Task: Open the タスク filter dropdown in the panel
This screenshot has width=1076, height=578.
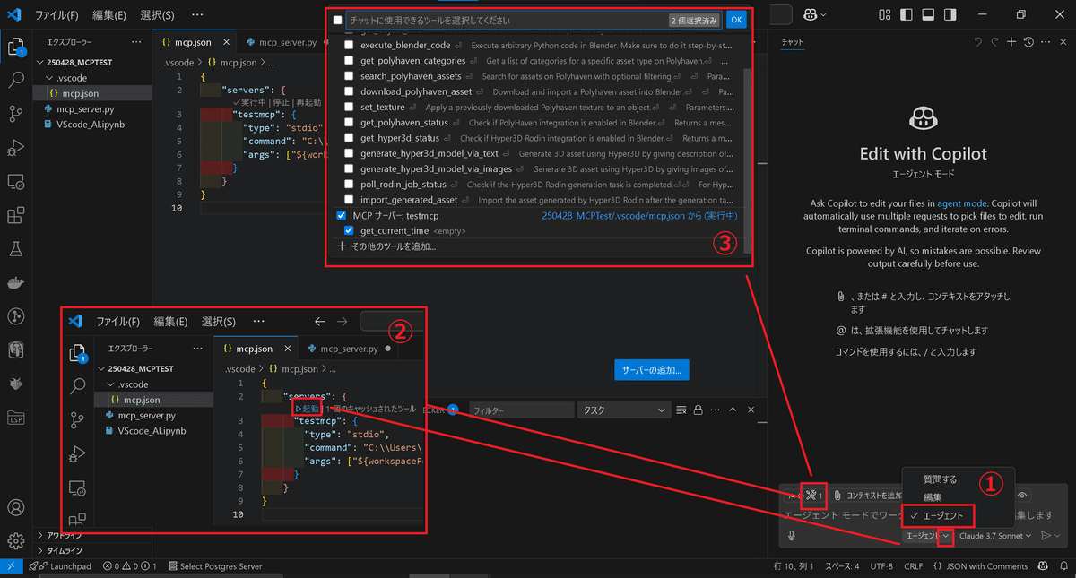Action: [623, 409]
